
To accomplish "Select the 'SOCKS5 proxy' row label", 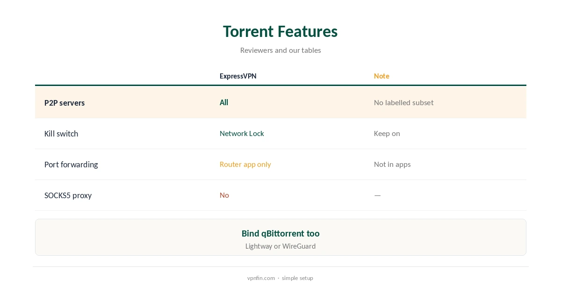I will click(68, 195).
